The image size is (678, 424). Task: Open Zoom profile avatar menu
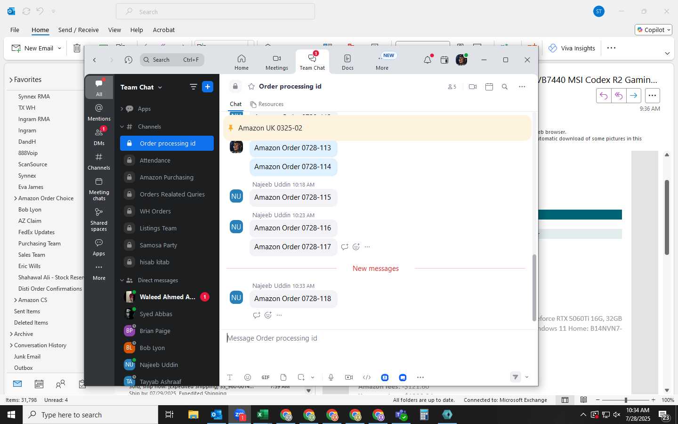461,60
